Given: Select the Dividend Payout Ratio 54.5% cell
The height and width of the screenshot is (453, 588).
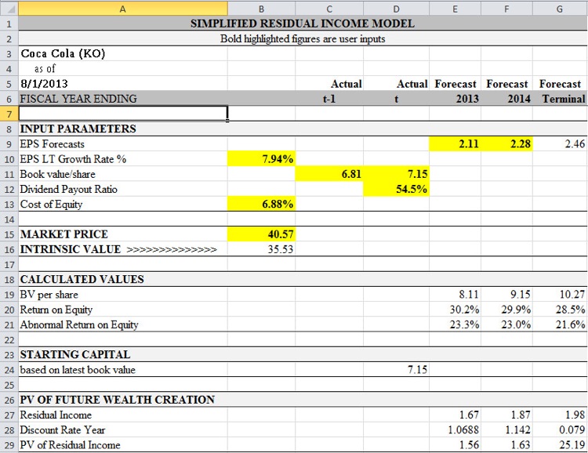Looking at the screenshot, I should click(x=396, y=189).
